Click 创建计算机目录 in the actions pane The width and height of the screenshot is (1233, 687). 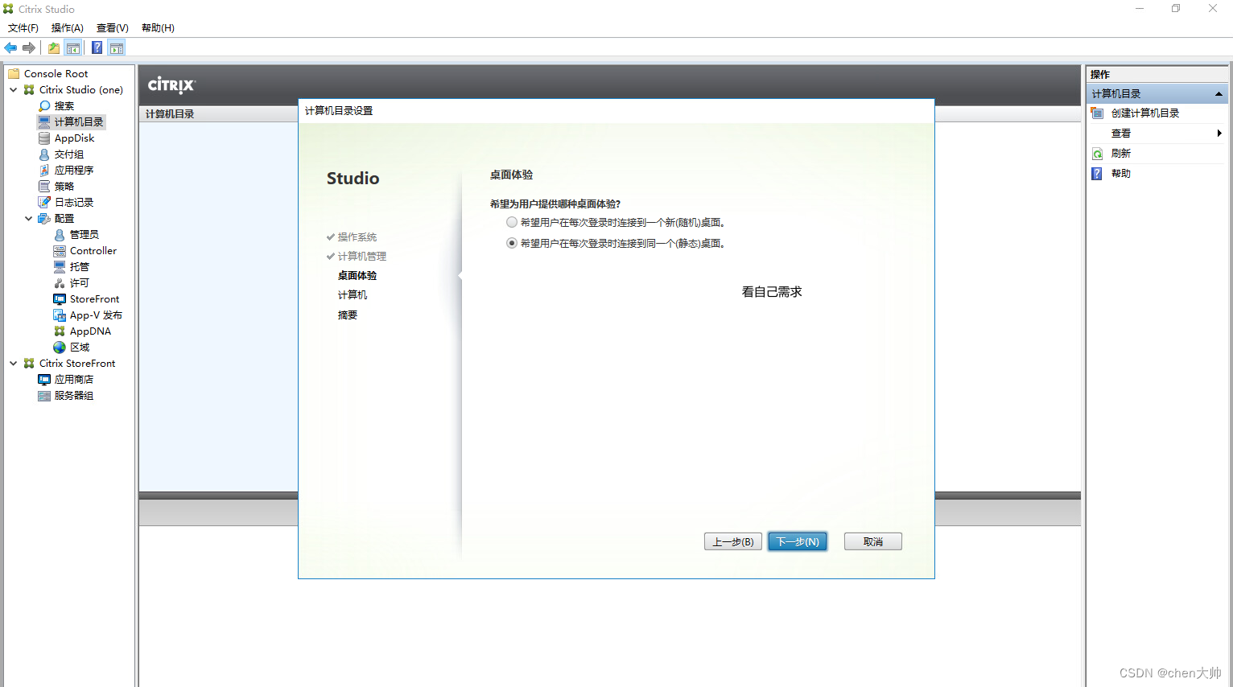[x=1145, y=113]
